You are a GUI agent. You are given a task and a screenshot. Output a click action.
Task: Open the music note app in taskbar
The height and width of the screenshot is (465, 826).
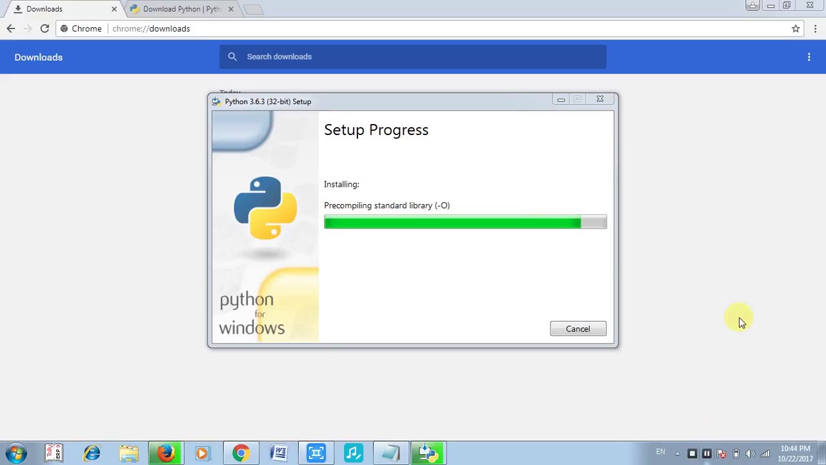(x=354, y=453)
